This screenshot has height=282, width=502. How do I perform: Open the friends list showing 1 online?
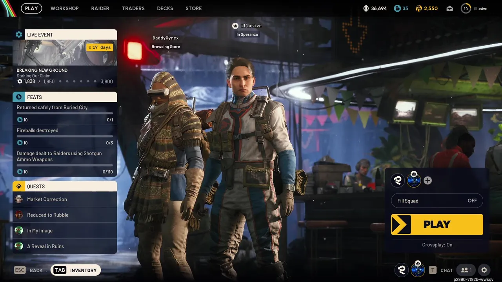click(466, 270)
